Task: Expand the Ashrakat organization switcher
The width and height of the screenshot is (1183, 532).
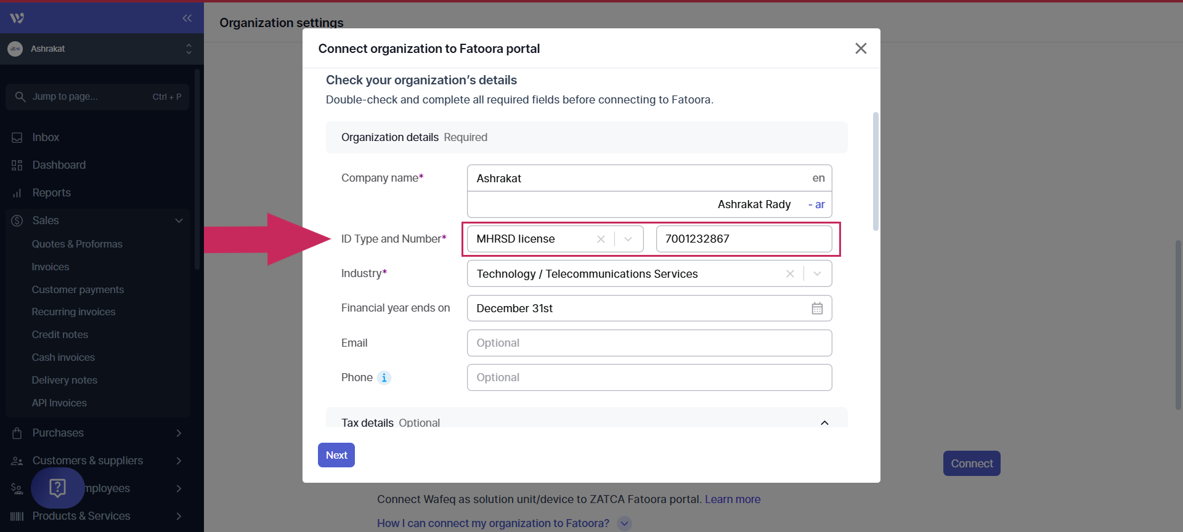Action: [x=189, y=49]
